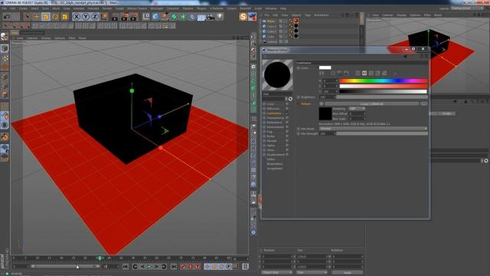This screenshot has height=276, width=490.
Task: Toggle the Luminance channel checkbox
Action: click(287, 113)
